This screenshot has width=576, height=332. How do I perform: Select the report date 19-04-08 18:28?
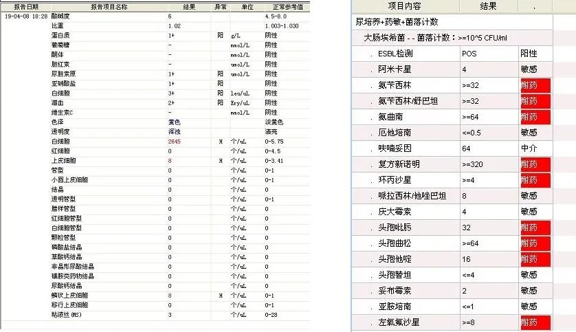26,16
